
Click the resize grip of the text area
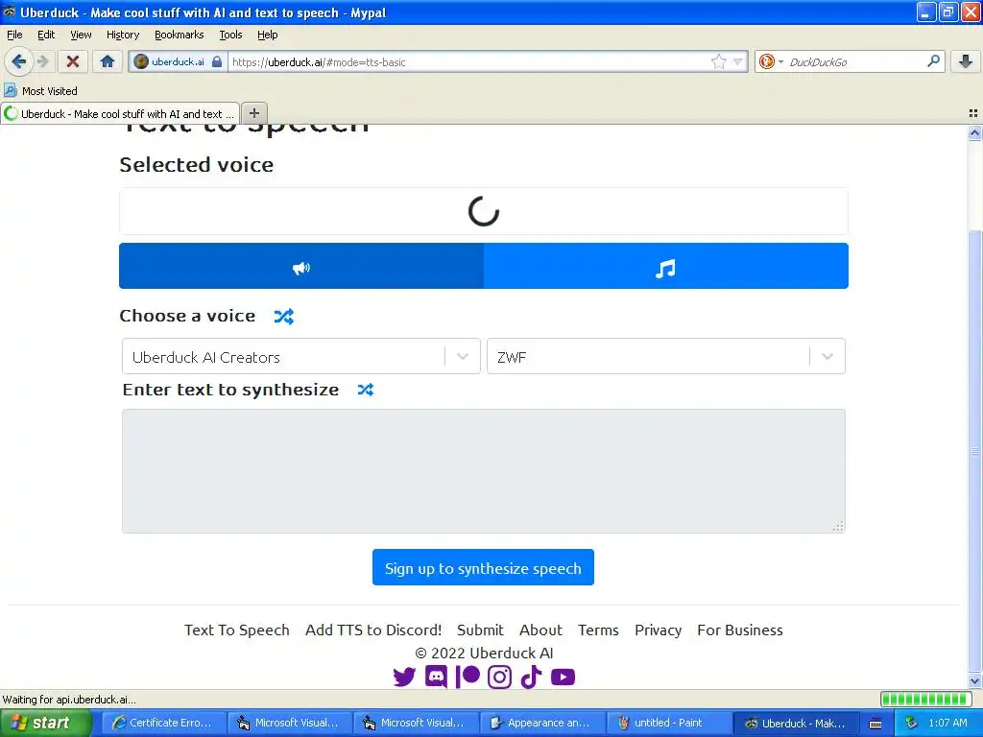coord(838,527)
